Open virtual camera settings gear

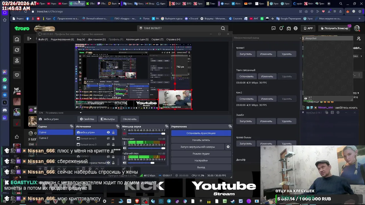pos(228,147)
